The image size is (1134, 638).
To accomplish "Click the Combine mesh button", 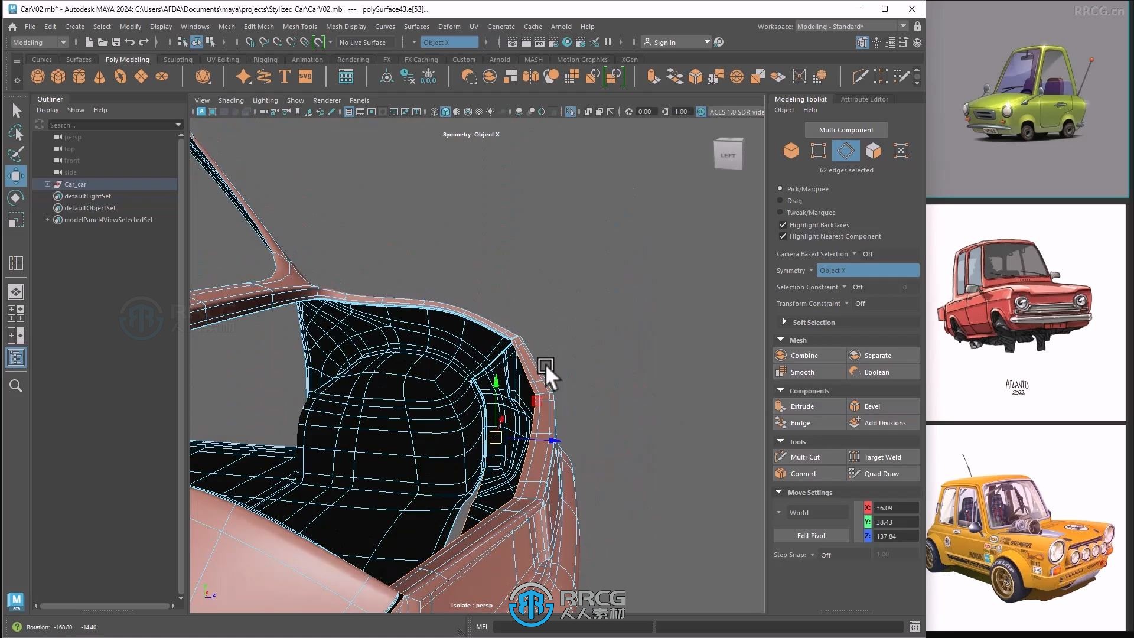I will tap(810, 355).
